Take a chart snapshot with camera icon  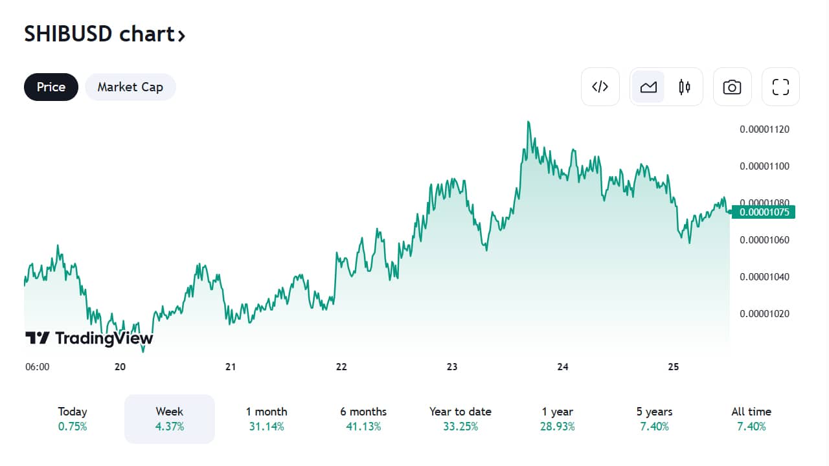(x=732, y=87)
